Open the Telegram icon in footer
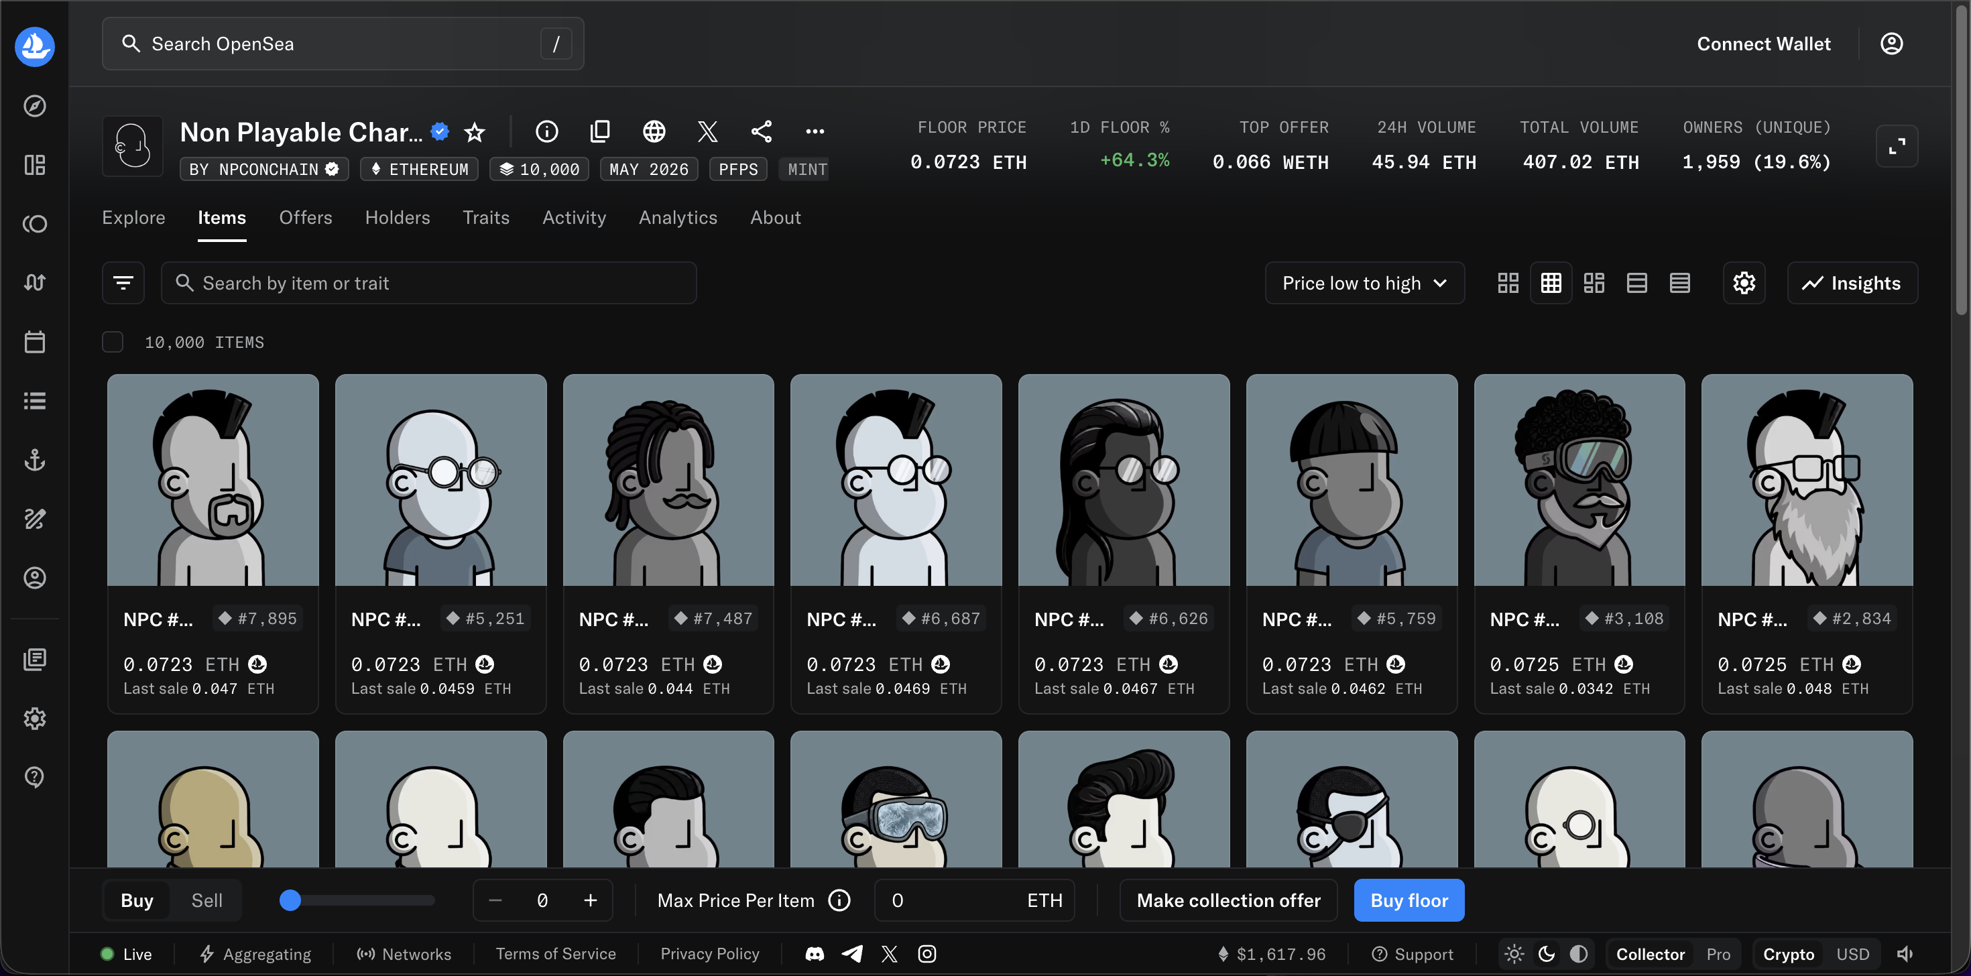Viewport: 1971px width, 976px height. 852,954
